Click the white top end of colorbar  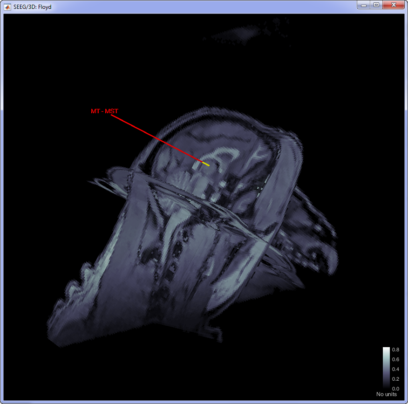click(x=386, y=349)
